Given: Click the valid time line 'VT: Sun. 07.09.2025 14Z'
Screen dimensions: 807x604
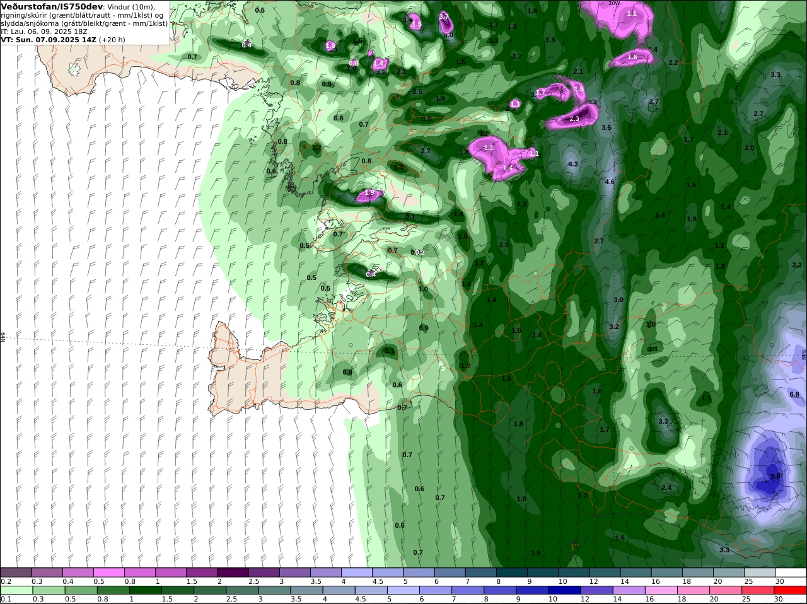Looking at the screenshot, I should click(x=49, y=39).
